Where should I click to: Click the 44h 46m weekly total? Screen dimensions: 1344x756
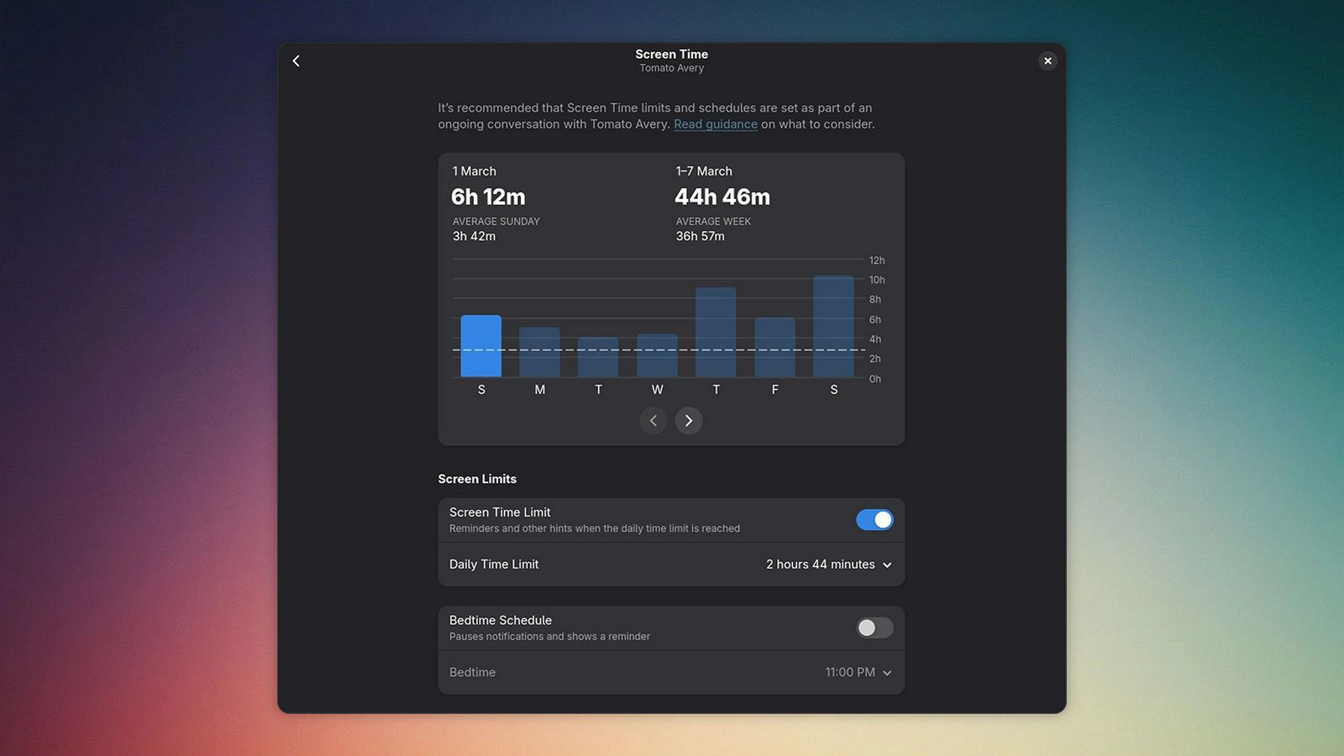722,197
